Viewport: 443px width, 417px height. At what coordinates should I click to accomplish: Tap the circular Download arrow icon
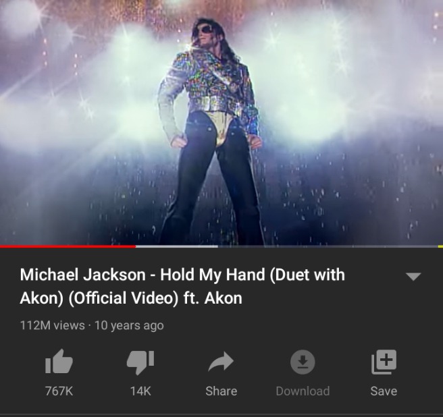(x=303, y=362)
